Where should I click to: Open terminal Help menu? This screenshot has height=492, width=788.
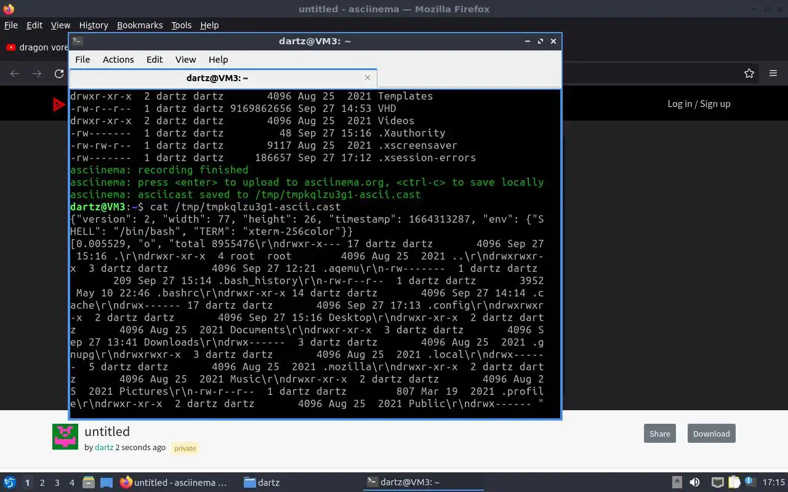(x=218, y=60)
